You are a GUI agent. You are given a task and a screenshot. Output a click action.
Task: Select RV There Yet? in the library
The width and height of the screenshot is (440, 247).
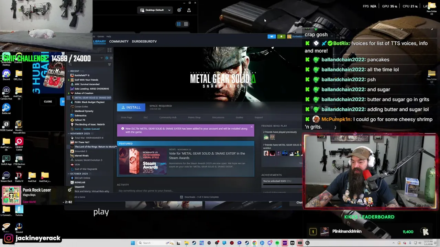(82, 142)
